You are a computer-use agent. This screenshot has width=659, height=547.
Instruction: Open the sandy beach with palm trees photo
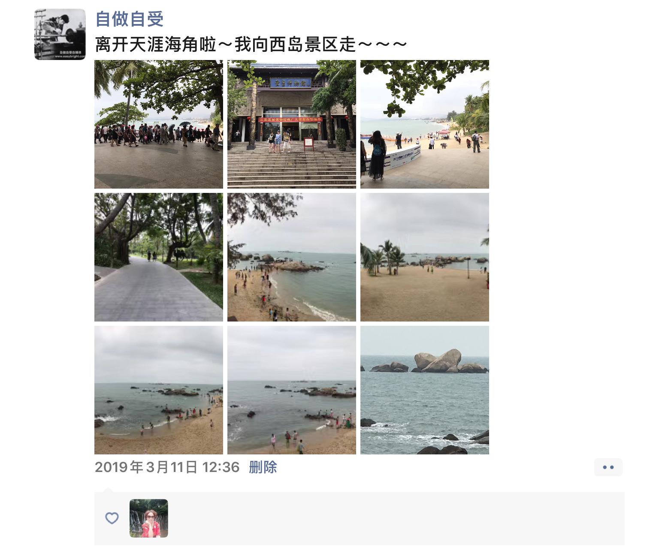[425, 257]
